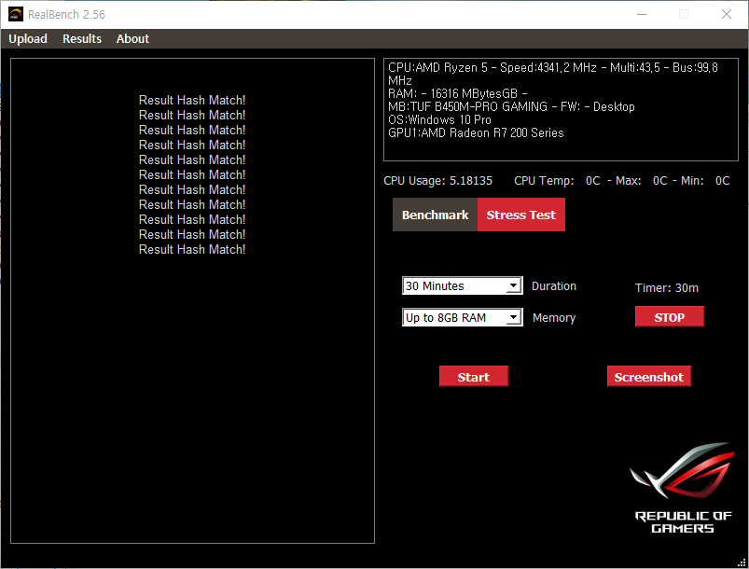Click the CPU Usage: 5.18135 readout
Screen dimensions: 749x569
438,181
